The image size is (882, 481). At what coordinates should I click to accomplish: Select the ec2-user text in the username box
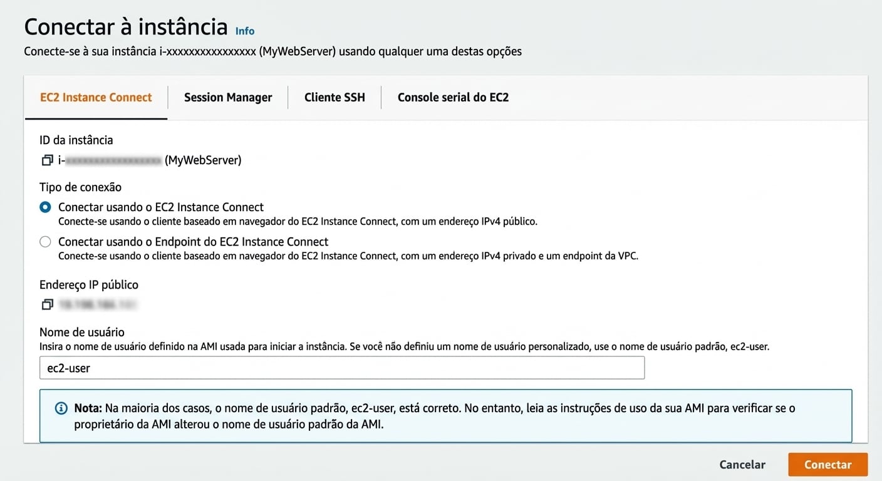click(66, 368)
